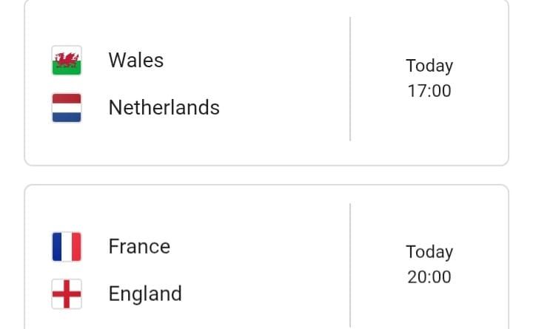
Task: Click England's St George's cross flag
Action: pos(67,294)
